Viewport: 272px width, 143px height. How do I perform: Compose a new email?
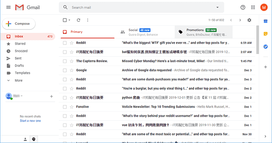[19, 24]
